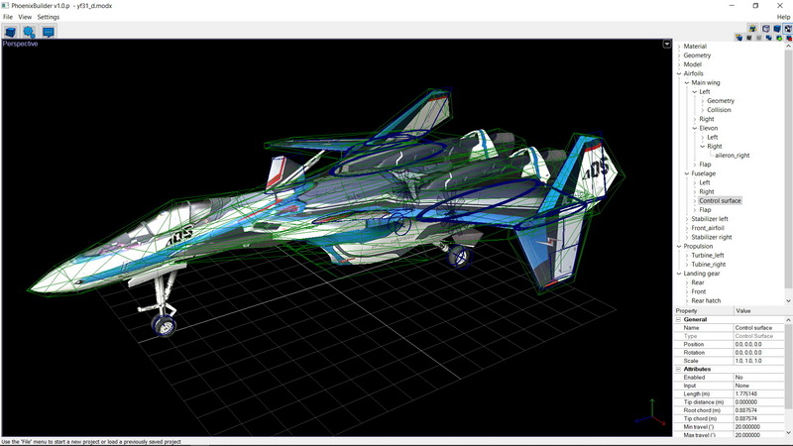Open the viewport dropdown arrow at top-right of Perspective view

tap(666, 45)
